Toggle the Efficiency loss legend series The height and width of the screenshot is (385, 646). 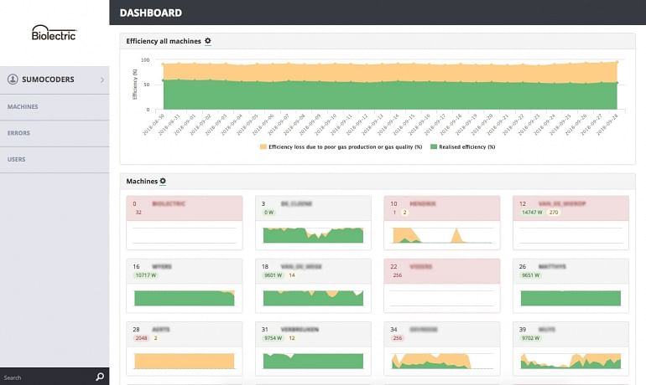tap(341, 146)
